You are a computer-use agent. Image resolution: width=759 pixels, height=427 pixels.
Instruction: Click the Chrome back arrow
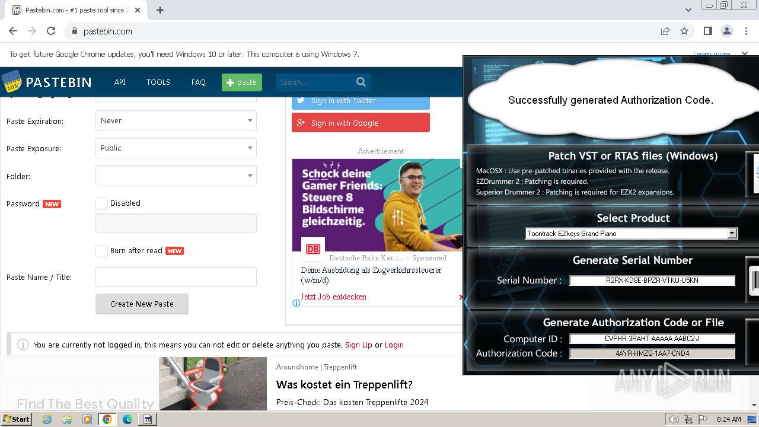(x=13, y=31)
